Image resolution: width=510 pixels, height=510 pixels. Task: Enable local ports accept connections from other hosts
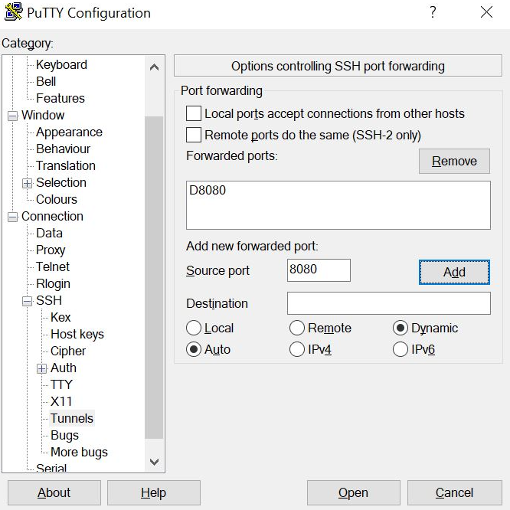(x=194, y=113)
